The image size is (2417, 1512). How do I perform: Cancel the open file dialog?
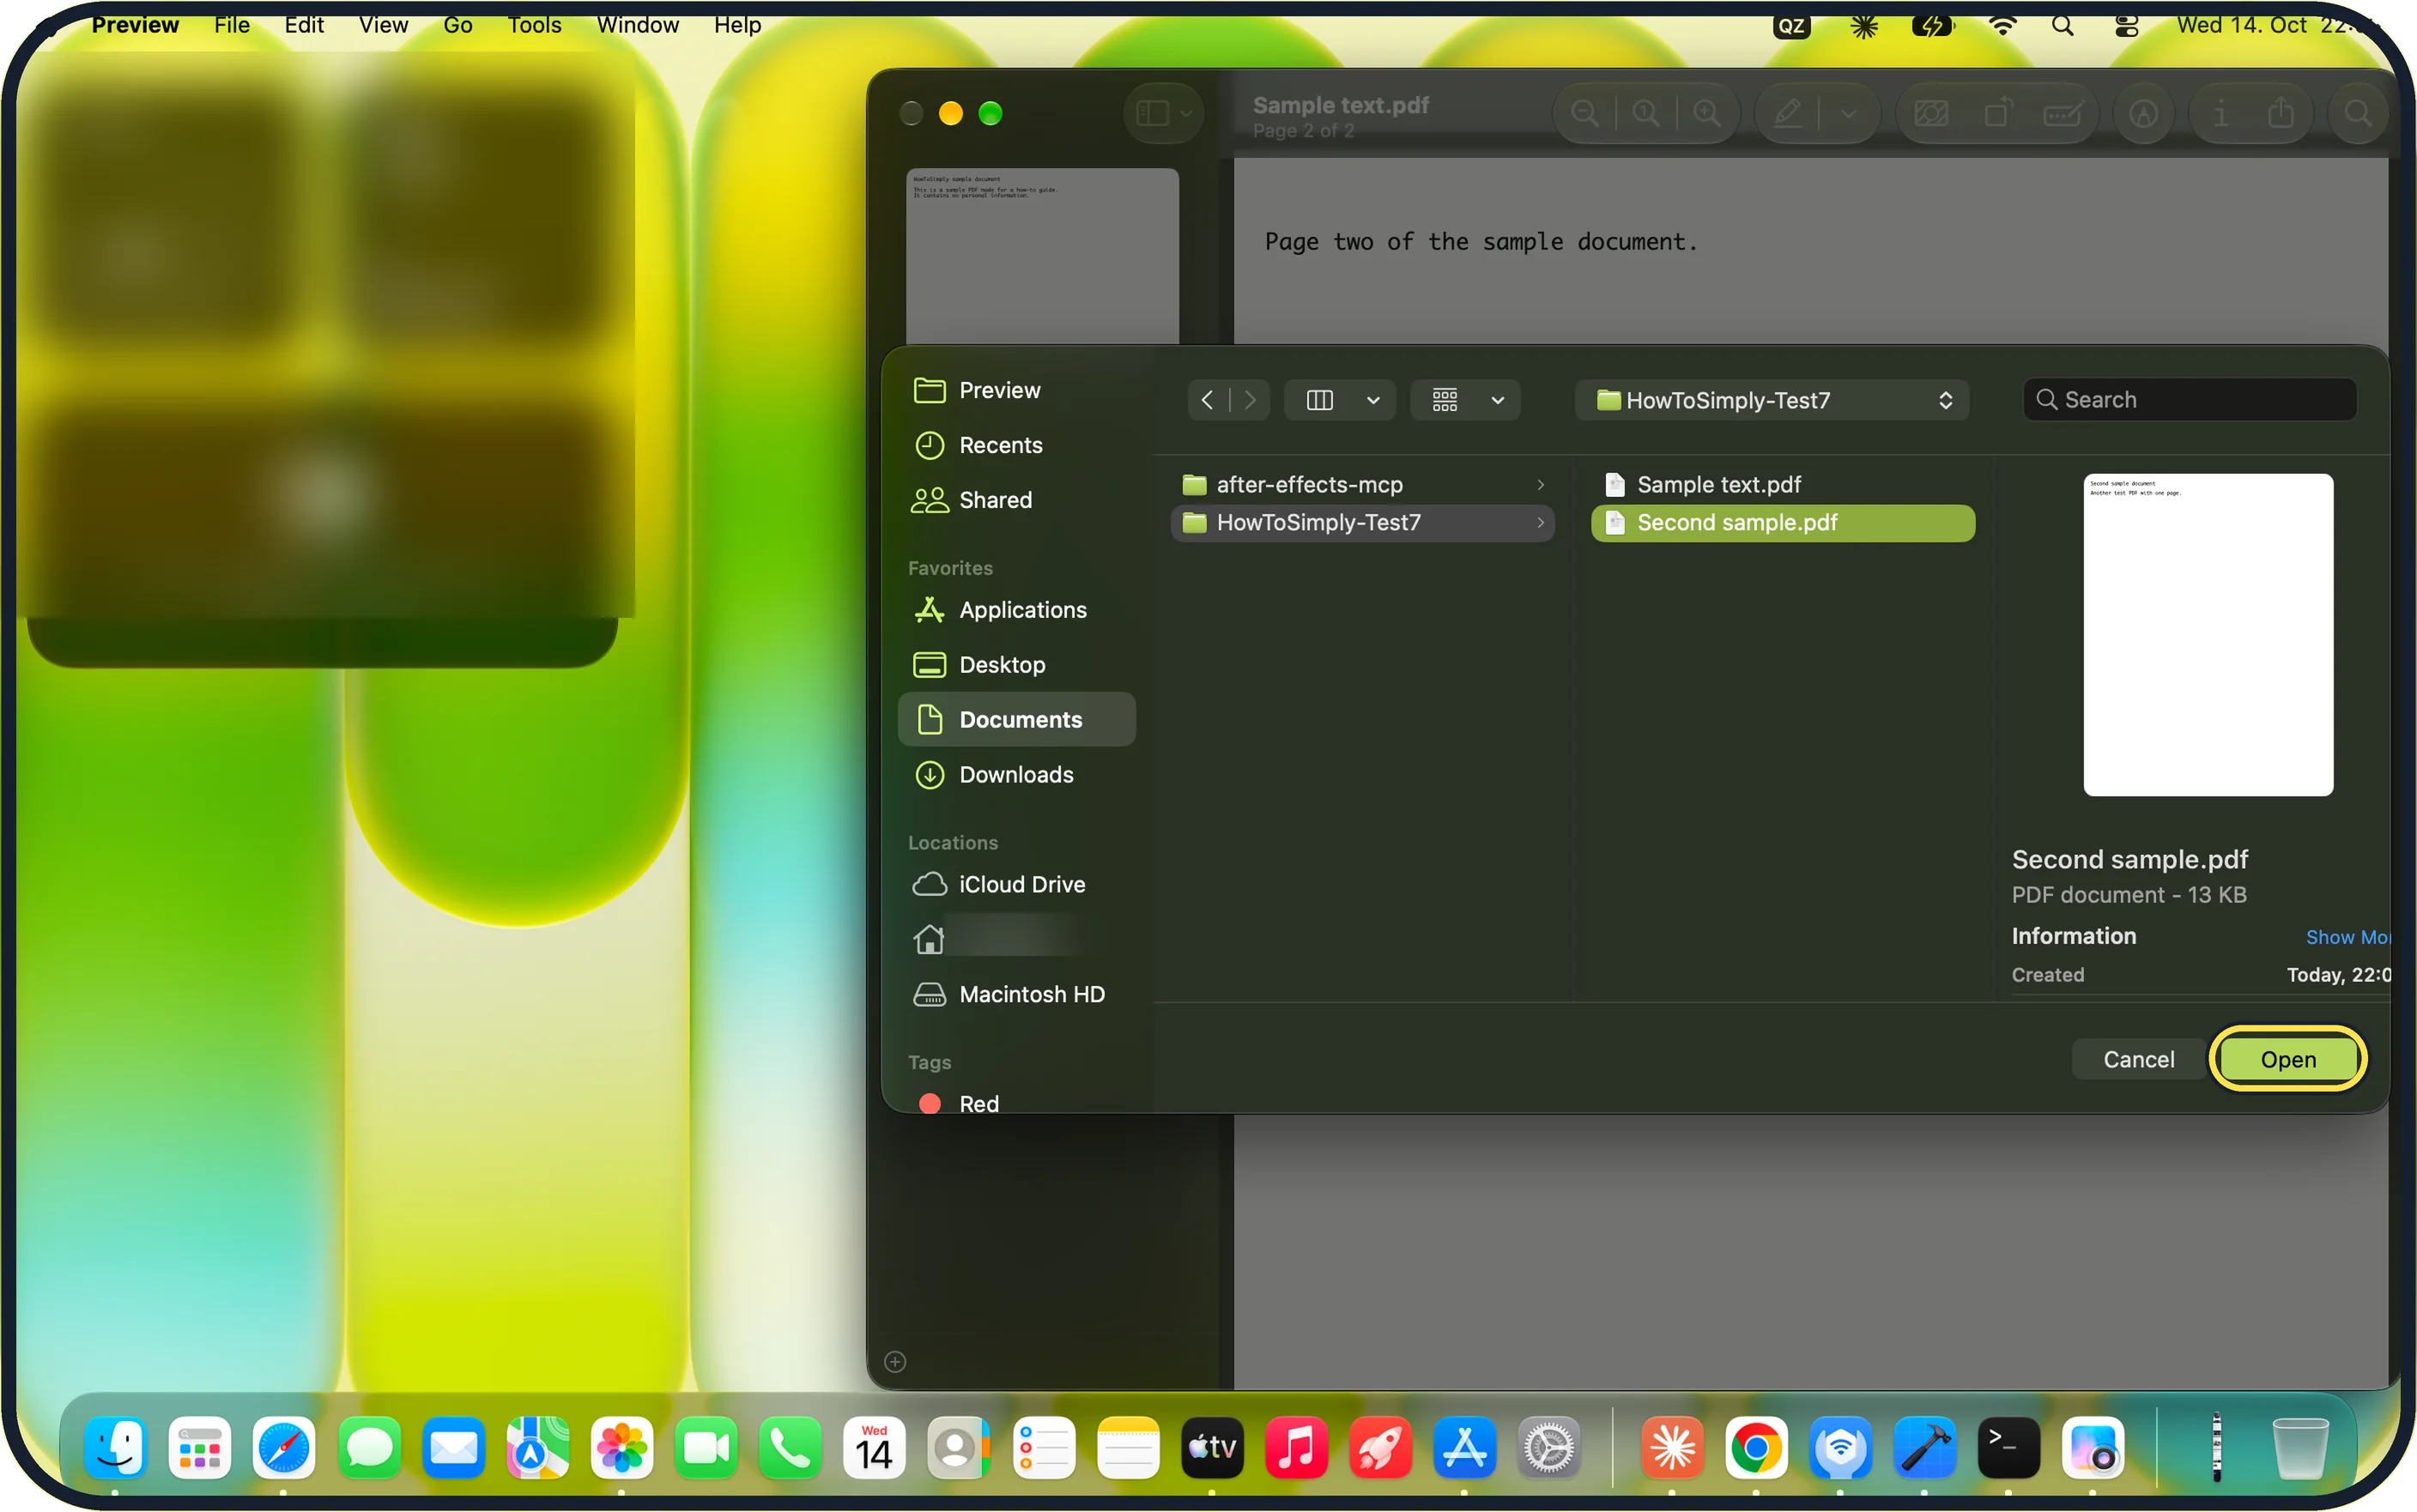coord(2138,1059)
